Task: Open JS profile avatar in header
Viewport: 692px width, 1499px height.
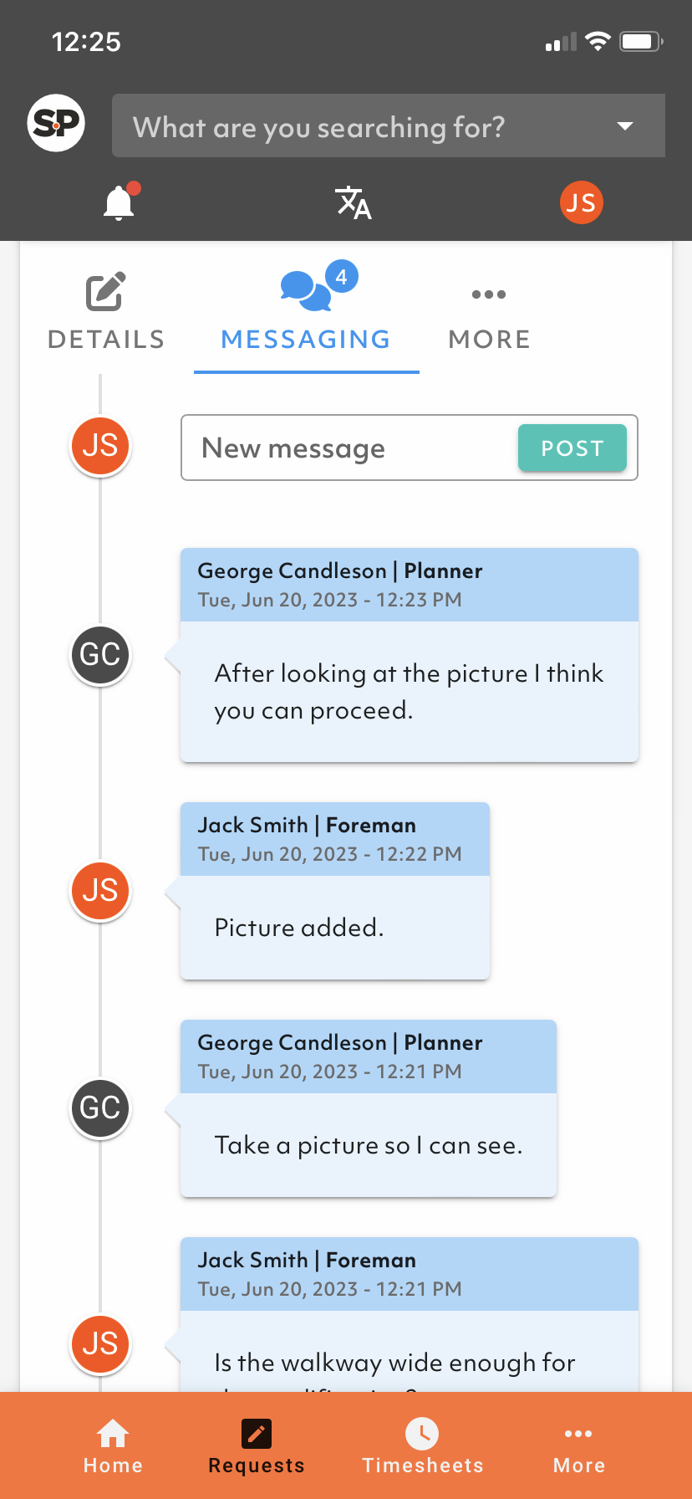Action: pyautogui.click(x=581, y=202)
